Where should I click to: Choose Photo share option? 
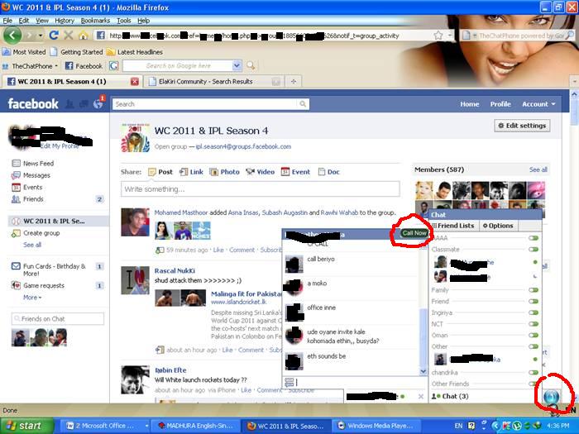pyautogui.click(x=224, y=172)
